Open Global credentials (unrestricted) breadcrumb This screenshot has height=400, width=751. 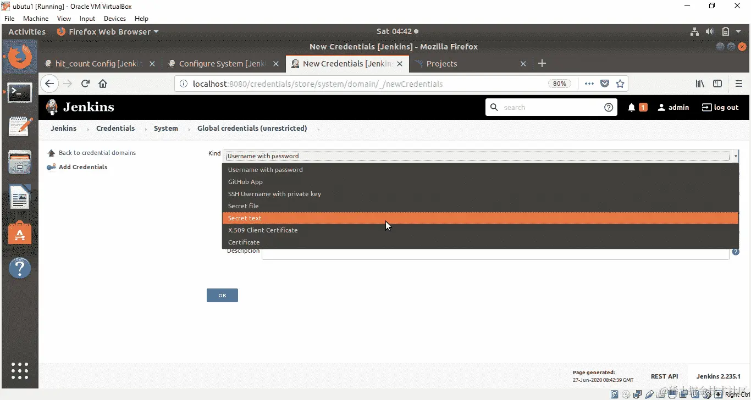(252, 128)
